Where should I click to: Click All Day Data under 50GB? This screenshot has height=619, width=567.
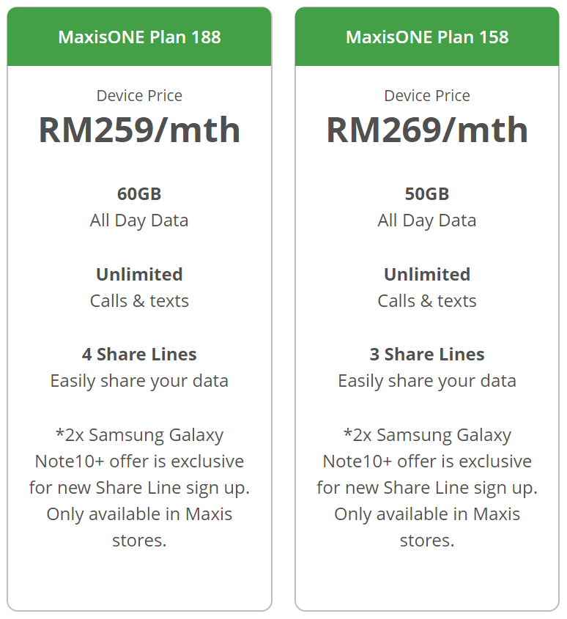(427, 220)
